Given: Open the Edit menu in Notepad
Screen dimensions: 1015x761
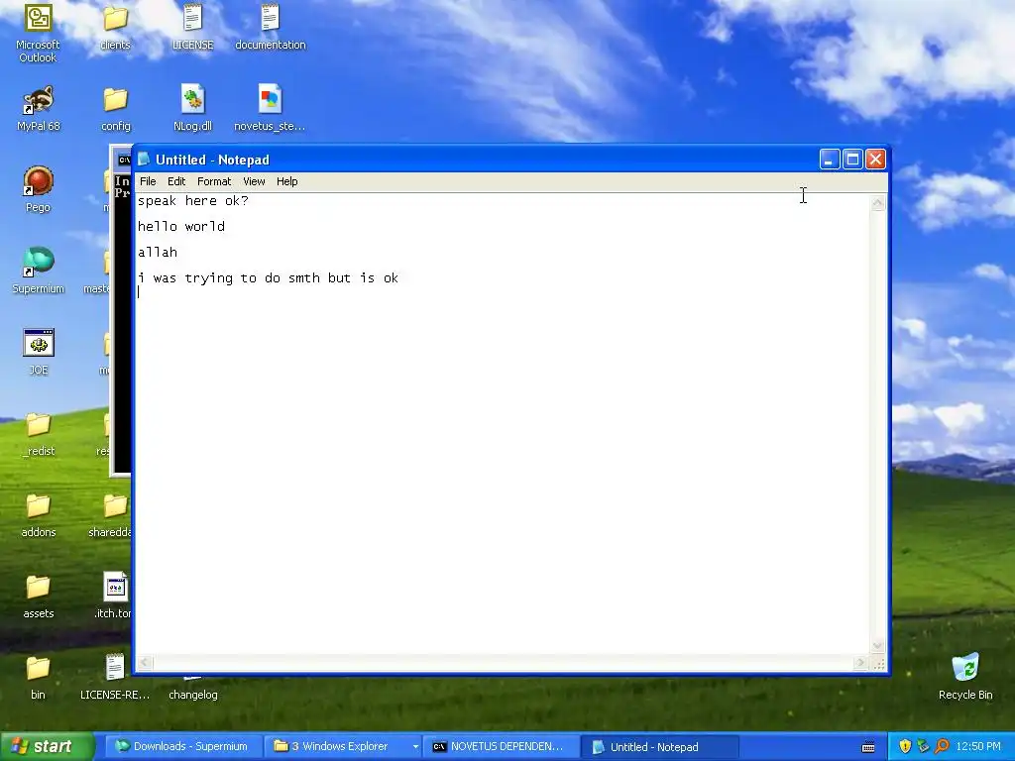Looking at the screenshot, I should pyautogui.click(x=176, y=182).
